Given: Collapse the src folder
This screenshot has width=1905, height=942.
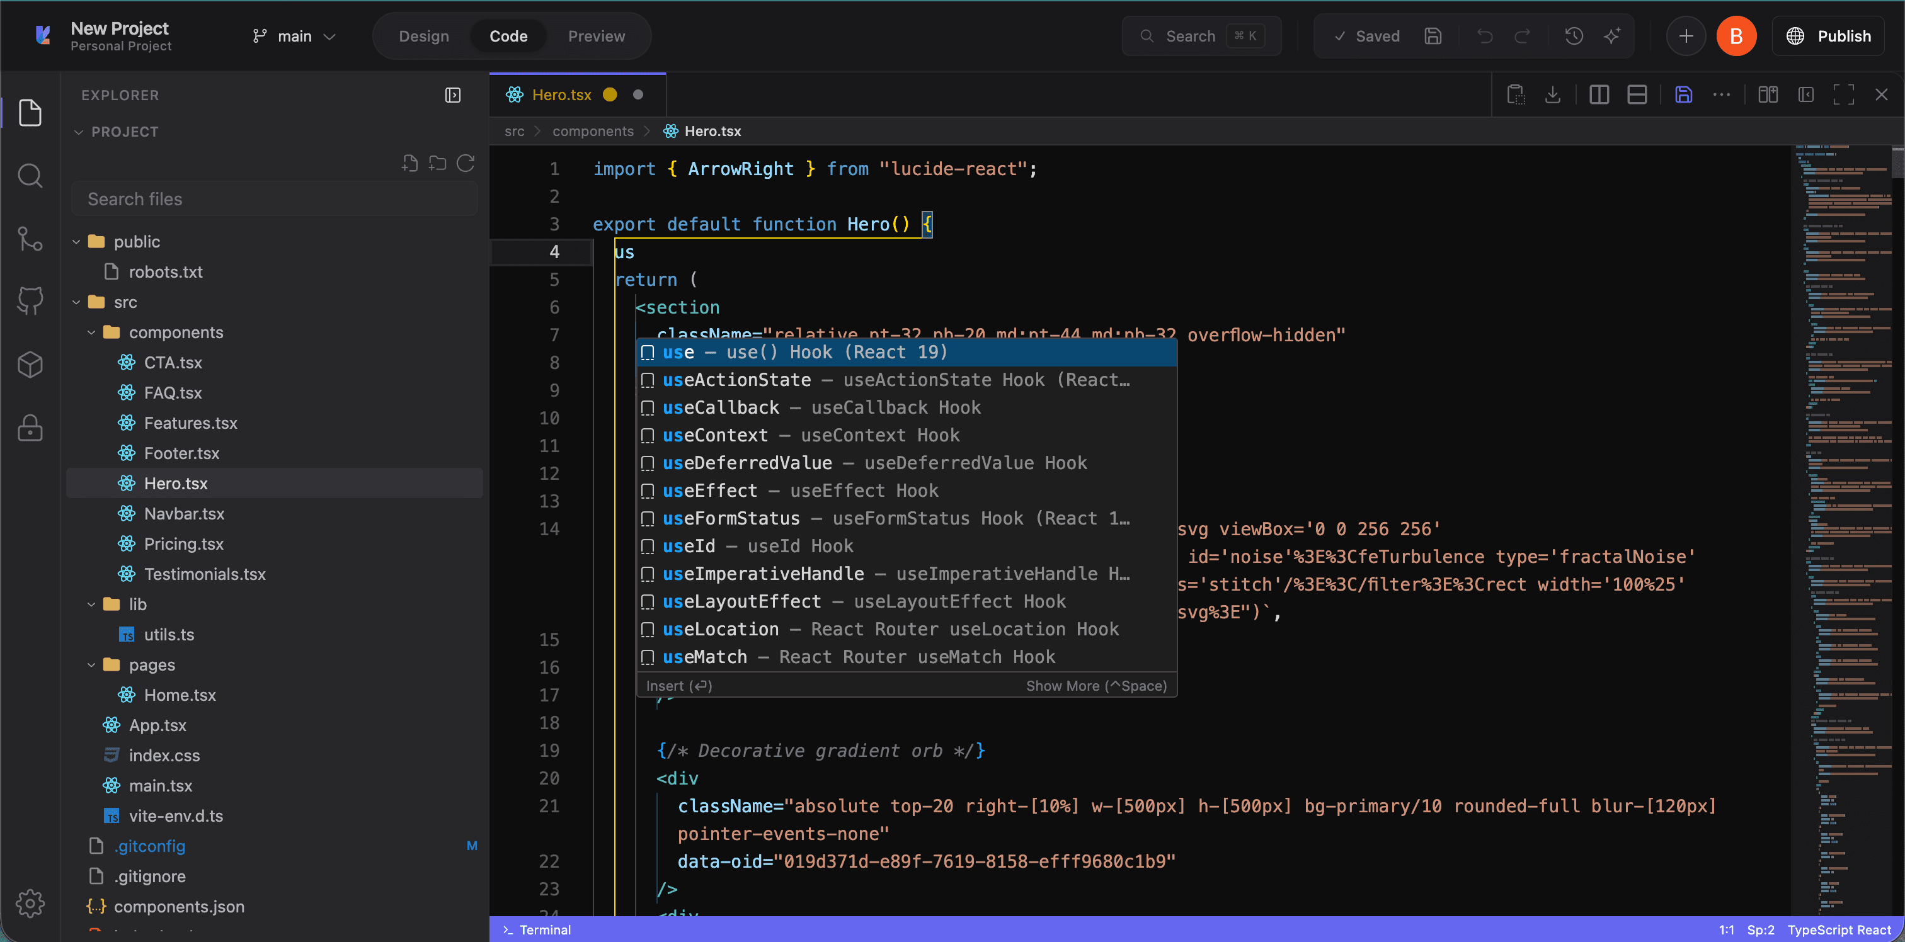Looking at the screenshot, I should coord(76,302).
